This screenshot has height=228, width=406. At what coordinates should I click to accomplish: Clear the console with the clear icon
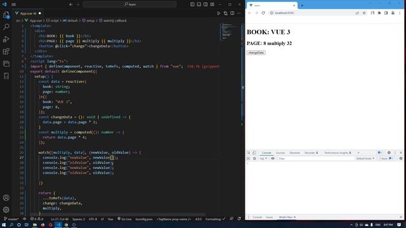point(254,158)
